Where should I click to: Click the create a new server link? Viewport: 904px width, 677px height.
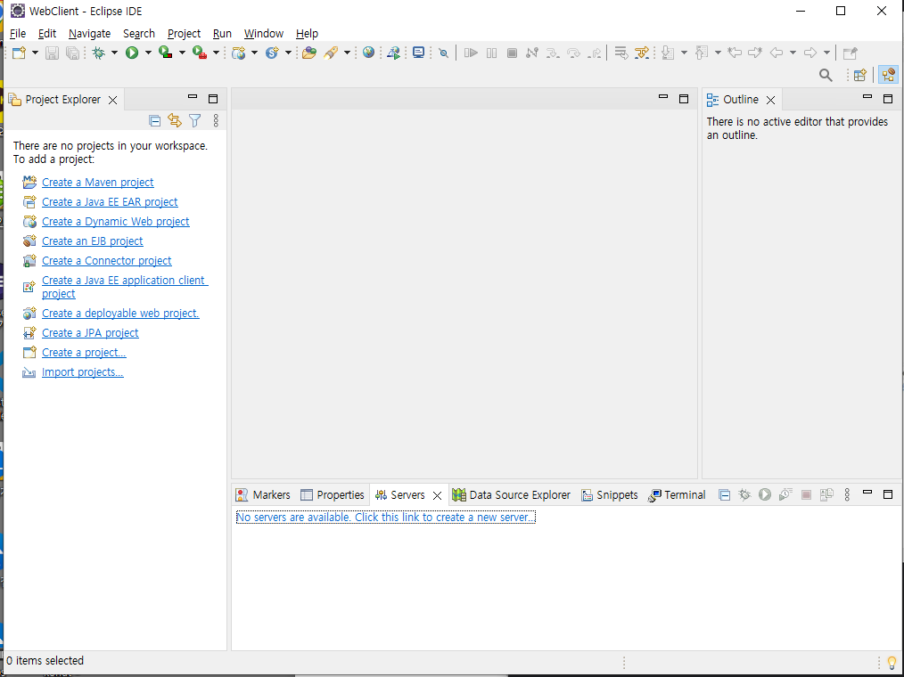point(386,517)
